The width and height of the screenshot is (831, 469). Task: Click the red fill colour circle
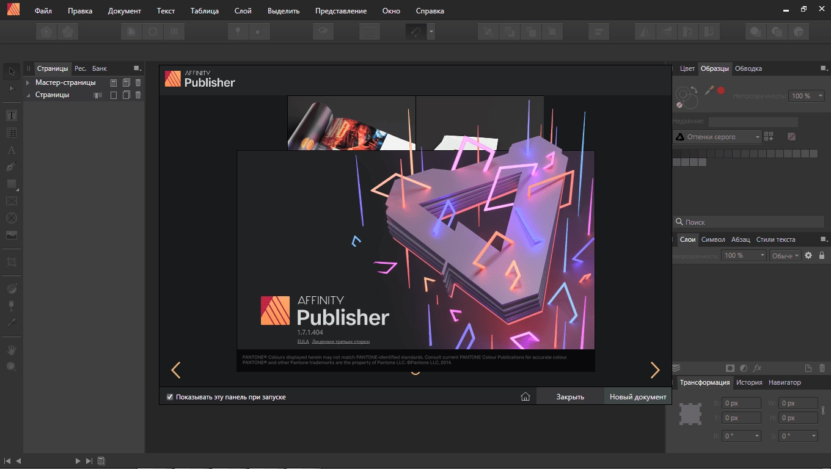(721, 90)
